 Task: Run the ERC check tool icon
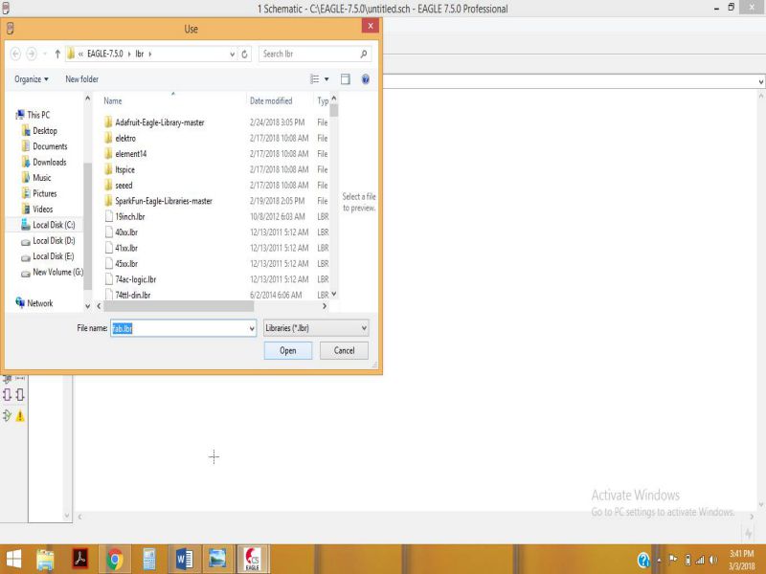click(8, 415)
